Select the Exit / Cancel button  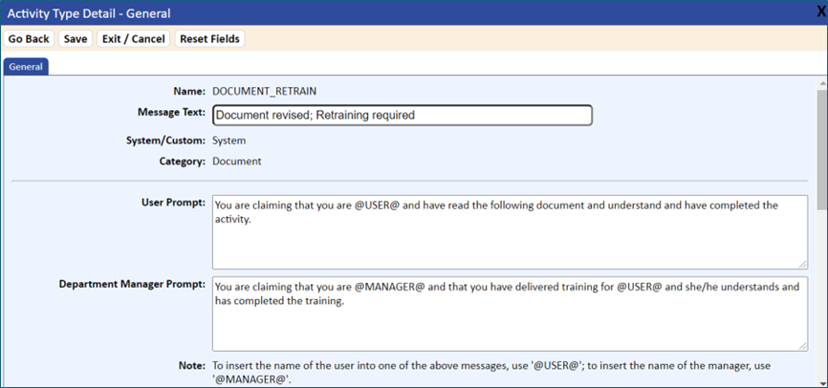click(x=134, y=39)
